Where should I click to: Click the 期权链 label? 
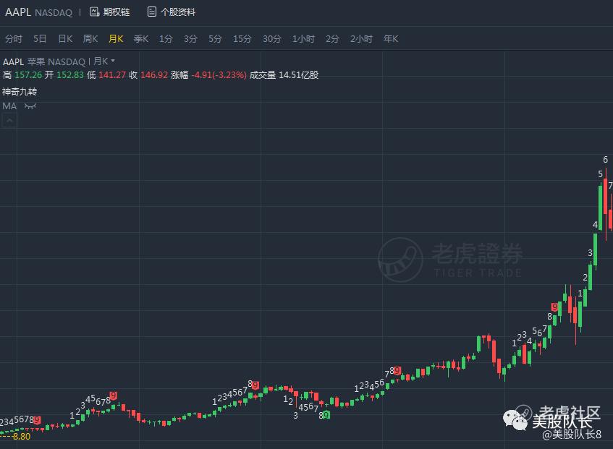(117, 12)
